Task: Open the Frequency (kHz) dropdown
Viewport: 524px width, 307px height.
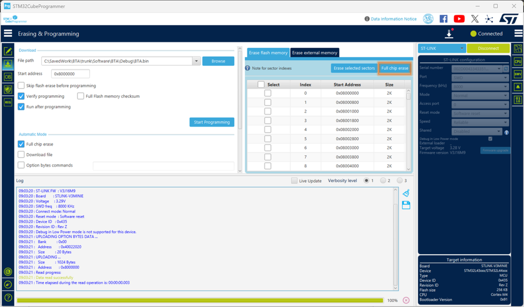Action: click(480, 86)
